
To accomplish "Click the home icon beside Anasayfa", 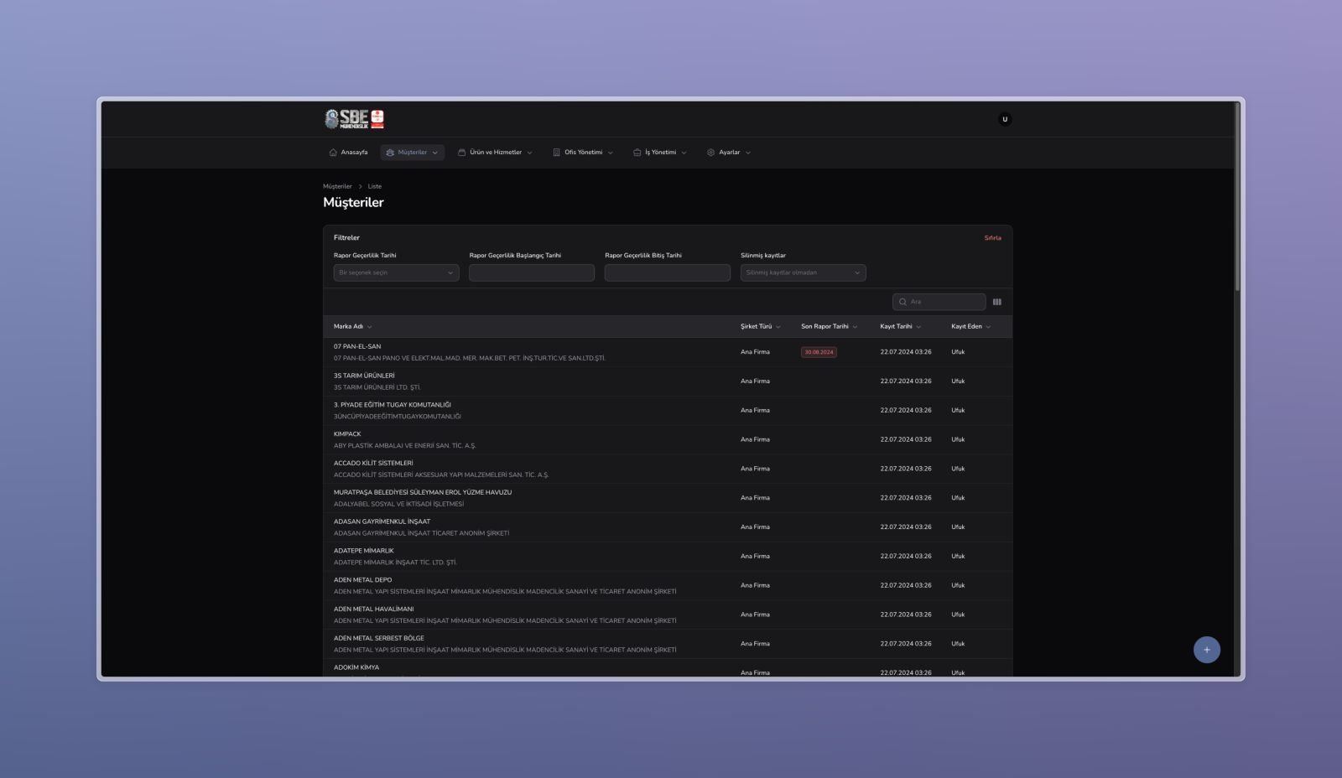I will tap(333, 153).
